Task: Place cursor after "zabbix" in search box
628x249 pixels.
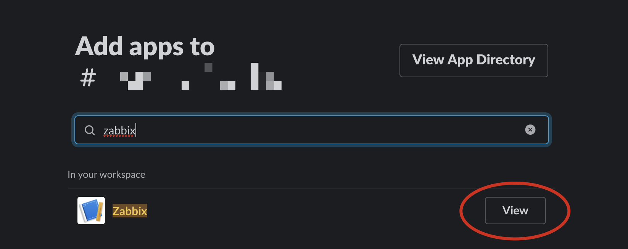Action: [x=136, y=131]
